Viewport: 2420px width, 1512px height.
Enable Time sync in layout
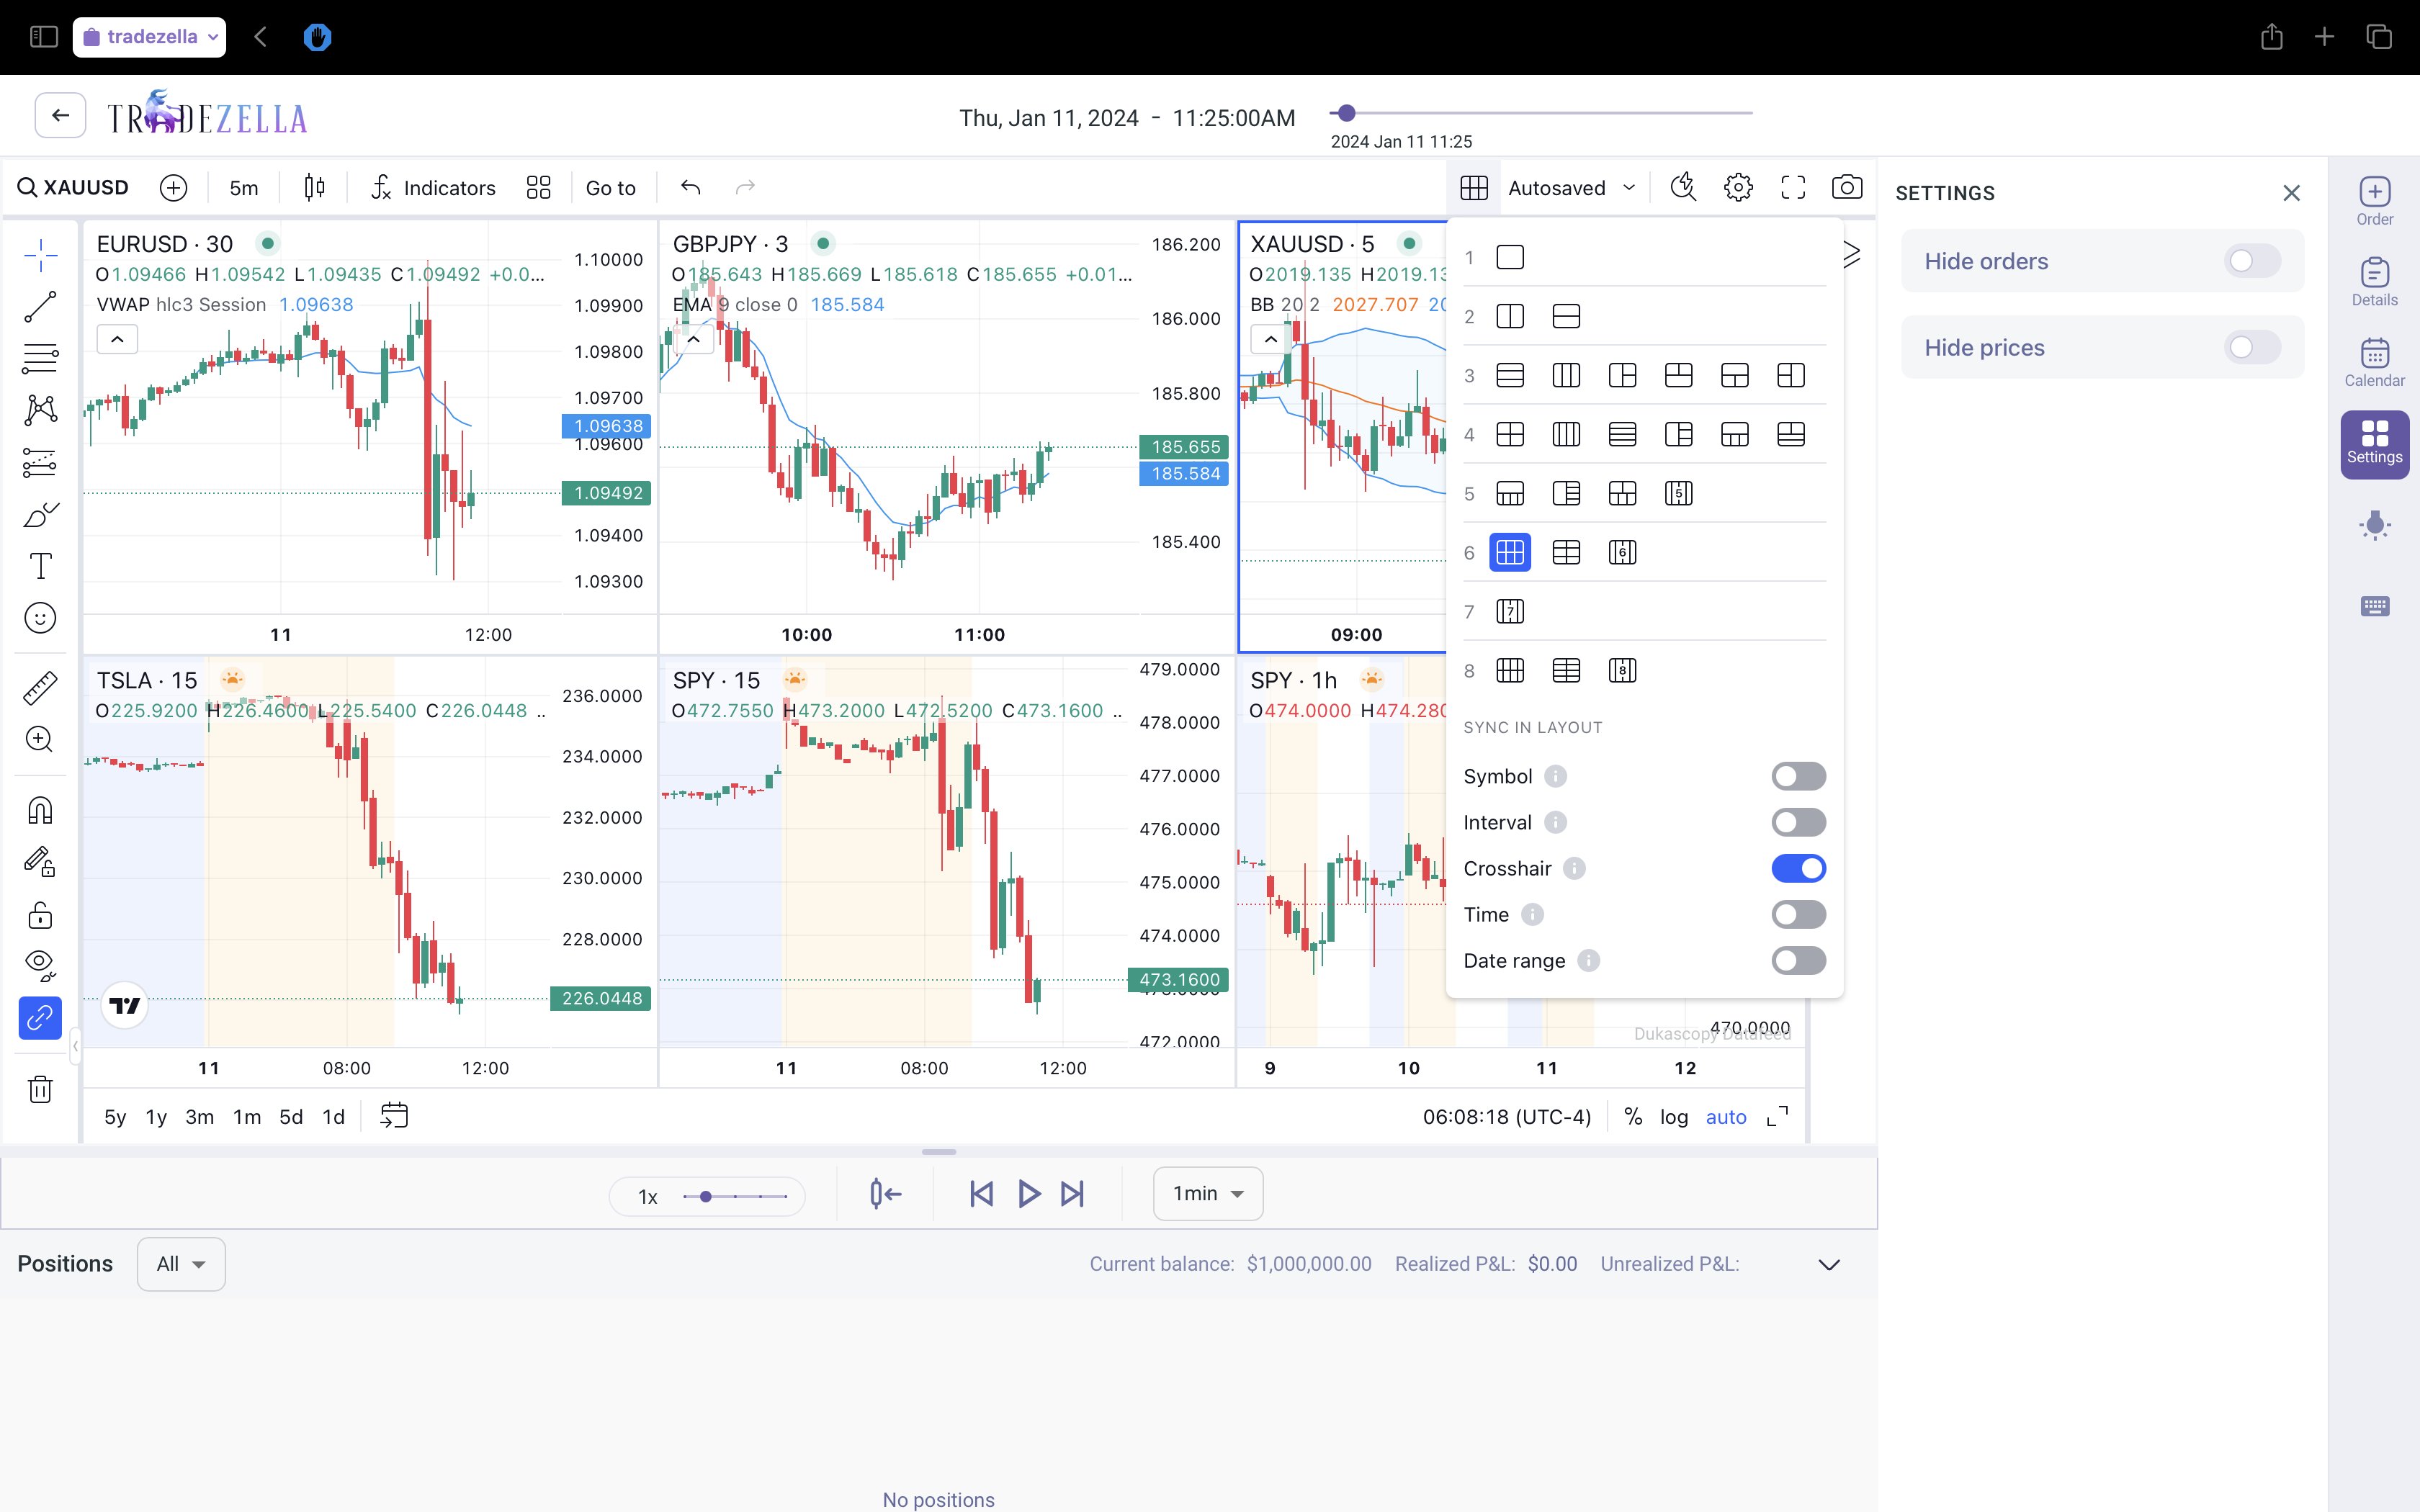1798,914
